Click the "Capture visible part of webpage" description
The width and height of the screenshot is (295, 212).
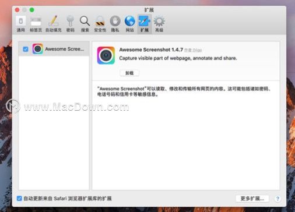pos(178,58)
